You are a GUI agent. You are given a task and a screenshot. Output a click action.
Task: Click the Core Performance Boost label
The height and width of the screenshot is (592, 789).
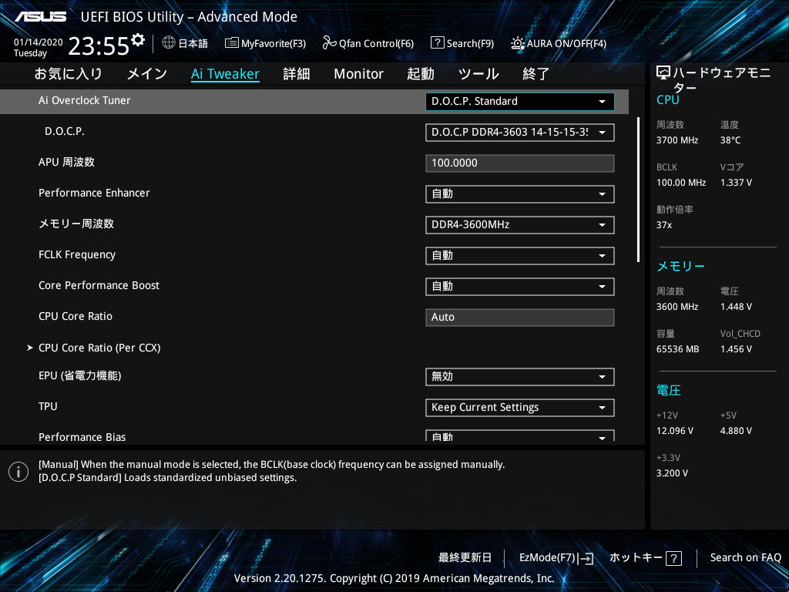click(99, 285)
